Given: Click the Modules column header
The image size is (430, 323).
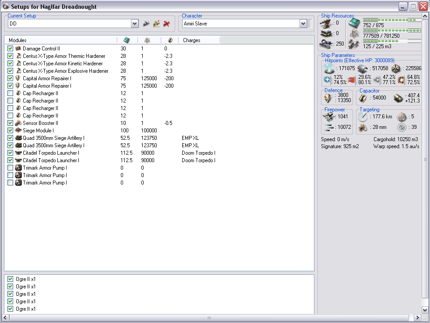Looking at the screenshot, I should pos(61,40).
